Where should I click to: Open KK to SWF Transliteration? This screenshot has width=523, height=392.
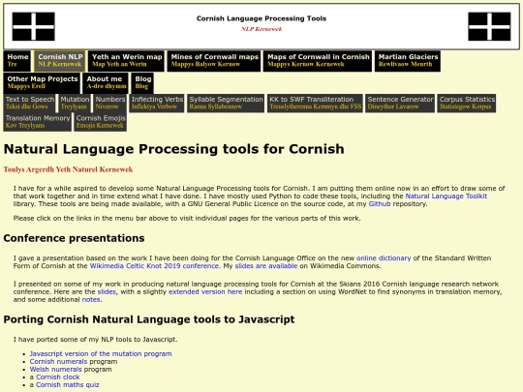point(315,103)
